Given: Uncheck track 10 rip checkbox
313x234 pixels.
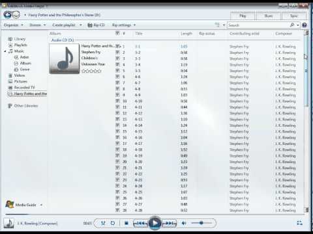Looking at the screenshot, I should coord(117,101).
